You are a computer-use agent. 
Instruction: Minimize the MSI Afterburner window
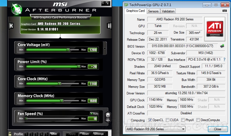tap(103, 3)
